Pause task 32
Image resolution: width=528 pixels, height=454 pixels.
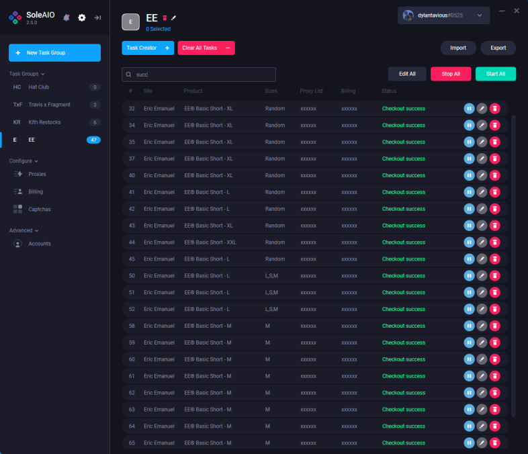point(469,108)
